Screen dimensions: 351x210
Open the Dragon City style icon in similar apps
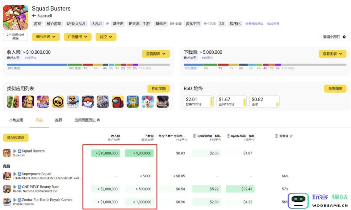[x=133, y=101]
